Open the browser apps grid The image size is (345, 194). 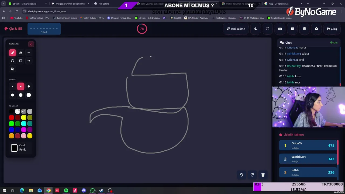pos(4,18)
